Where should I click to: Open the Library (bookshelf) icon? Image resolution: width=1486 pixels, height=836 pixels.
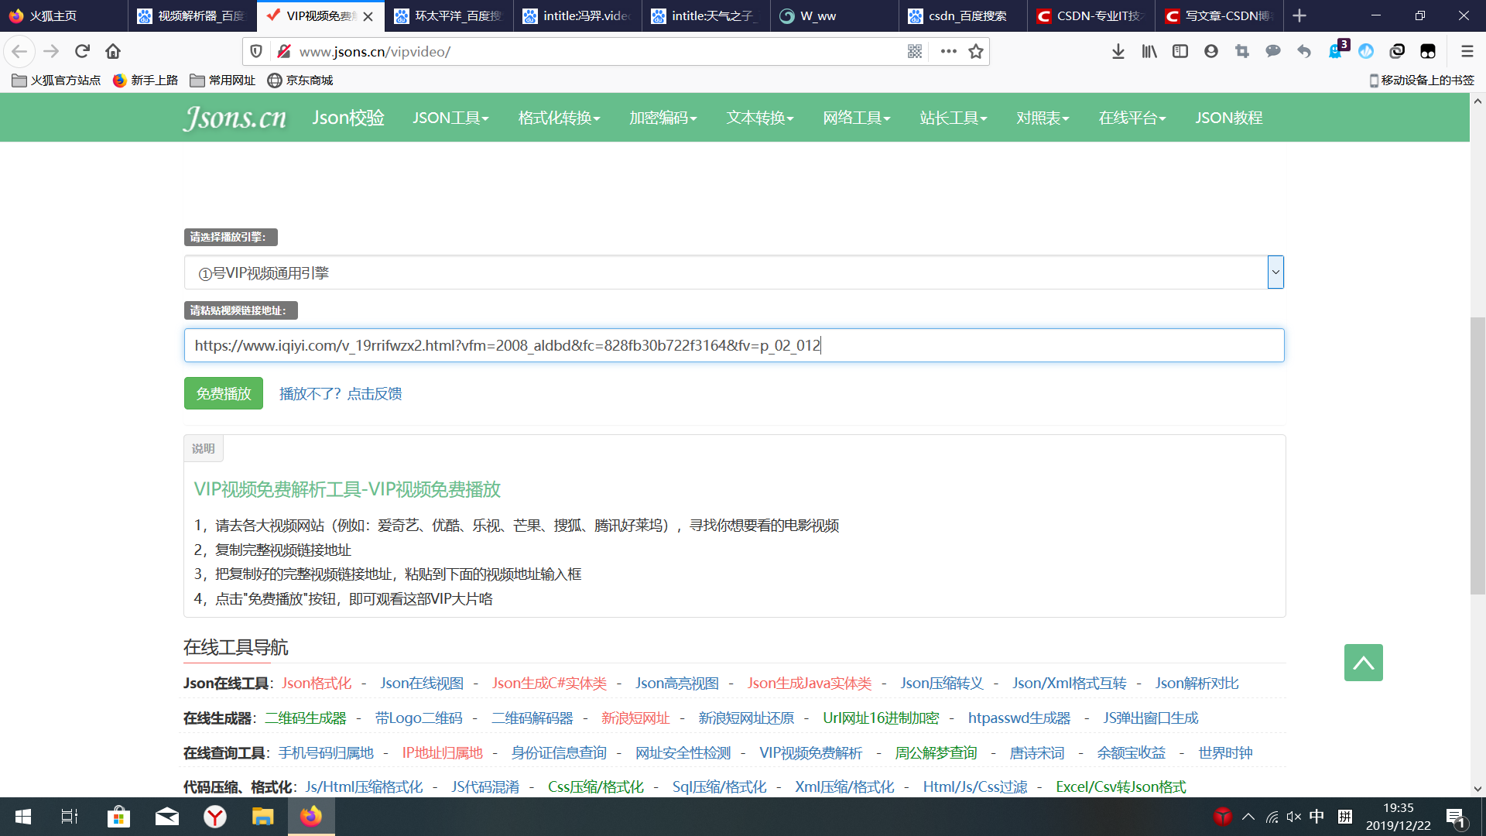pyautogui.click(x=1149, y=51)
